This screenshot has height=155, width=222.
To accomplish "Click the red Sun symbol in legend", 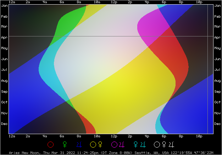I will pos(51,144).
